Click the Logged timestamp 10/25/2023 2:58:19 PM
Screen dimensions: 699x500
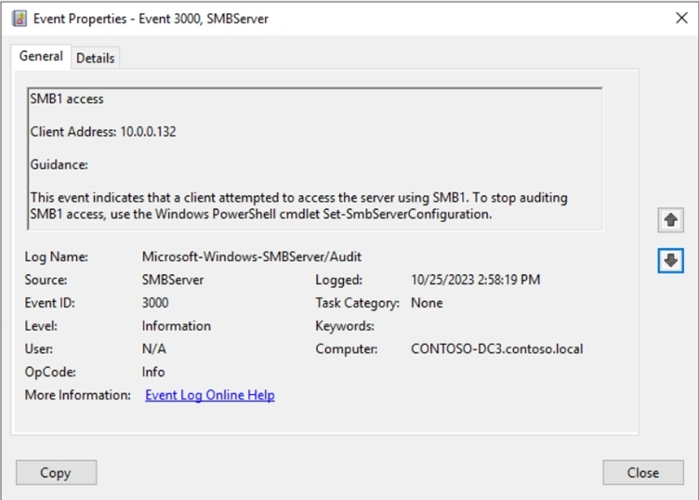475,280
